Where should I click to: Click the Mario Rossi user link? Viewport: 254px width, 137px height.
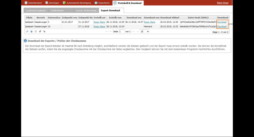pyautogui.click(x=222, y=3)
